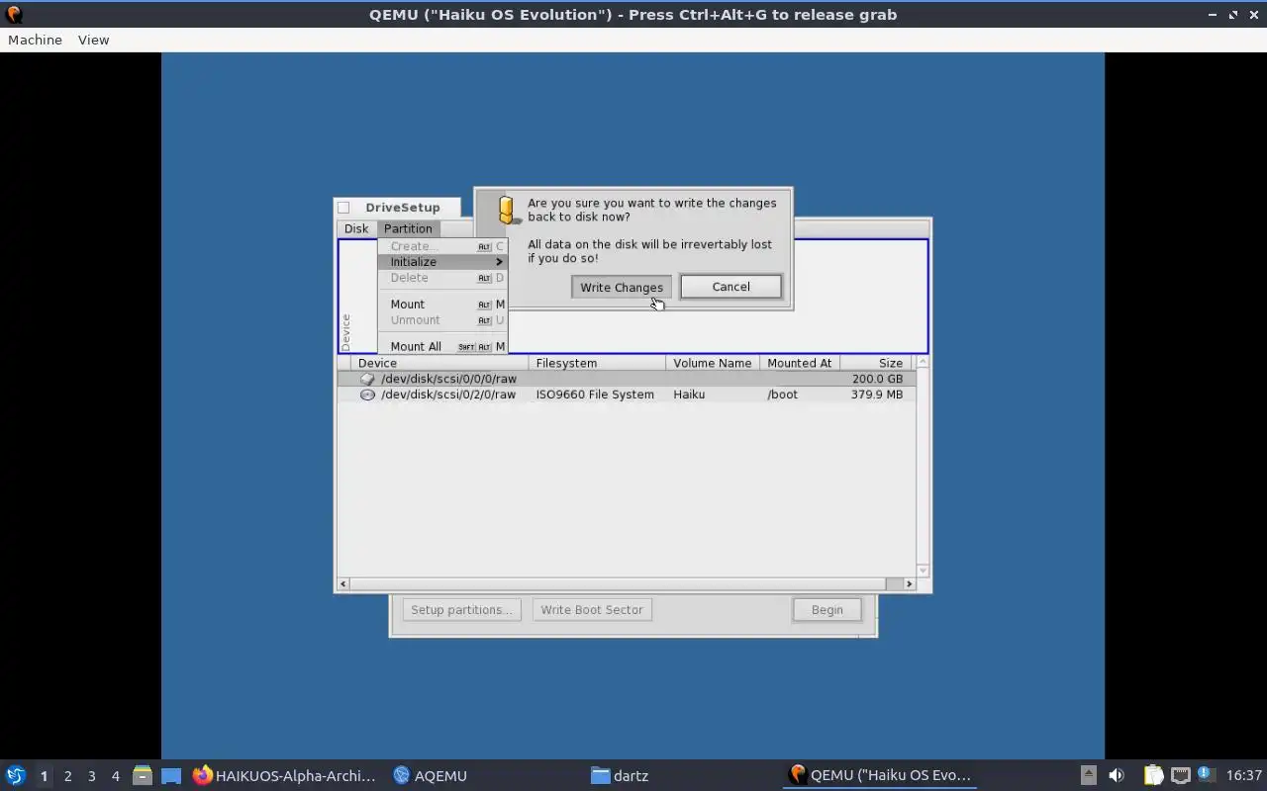
Task: Click the horizontal scrollbar thumb
Action: (x=619, y=584)
